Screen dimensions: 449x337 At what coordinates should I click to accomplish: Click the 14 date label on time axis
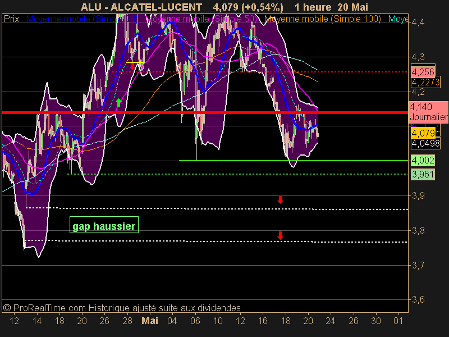[37, 320]
